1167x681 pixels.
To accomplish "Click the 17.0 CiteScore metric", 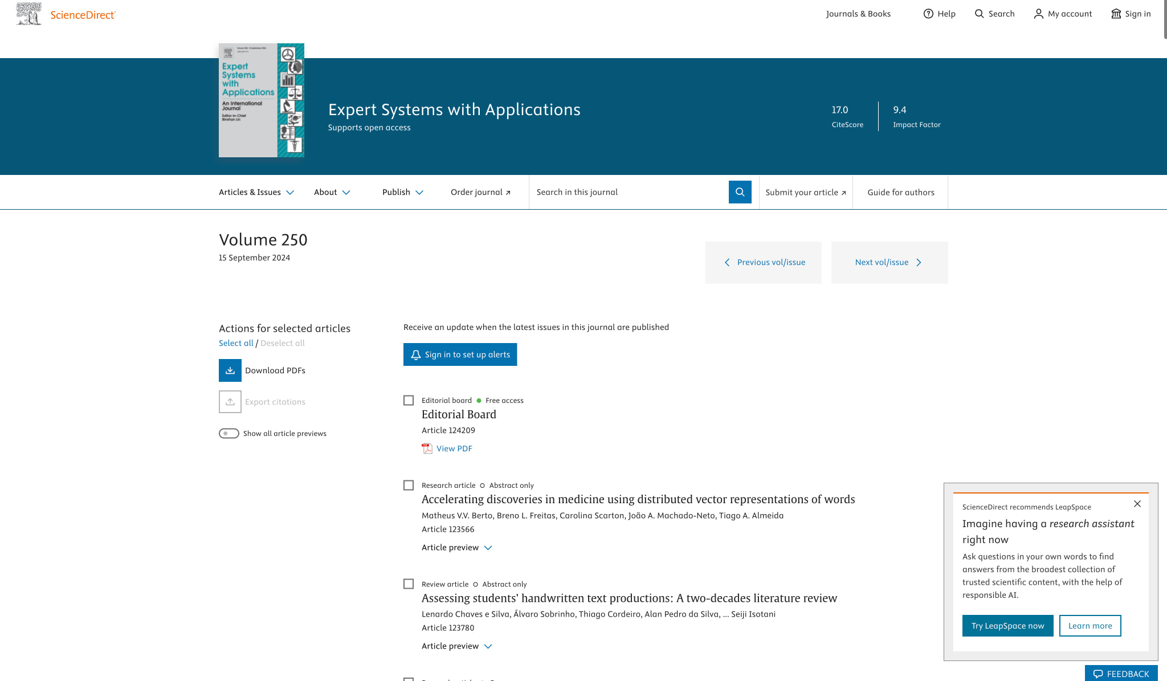I will tap(847, 116).
